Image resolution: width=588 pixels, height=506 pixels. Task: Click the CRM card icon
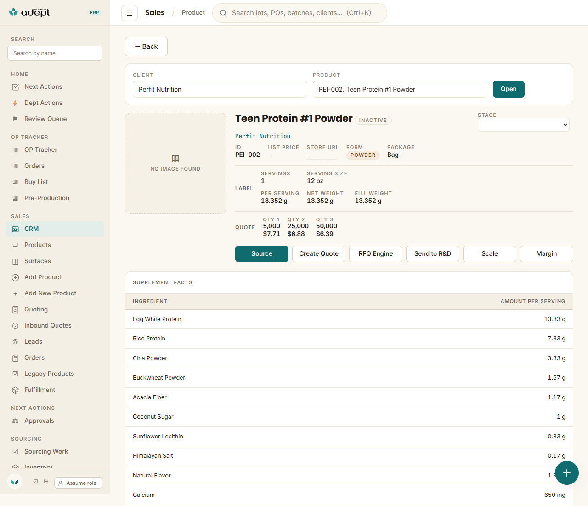point(16,229)
